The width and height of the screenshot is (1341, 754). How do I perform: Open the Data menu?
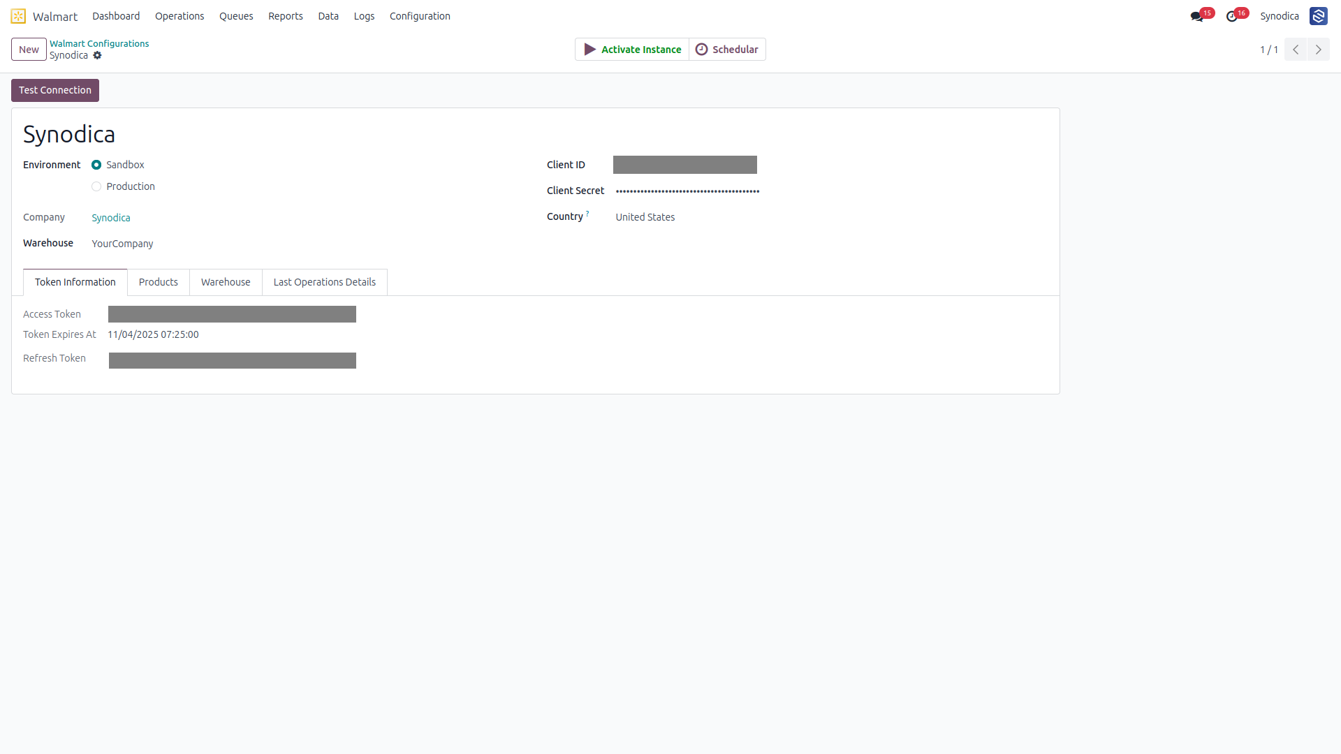[328, 16]
